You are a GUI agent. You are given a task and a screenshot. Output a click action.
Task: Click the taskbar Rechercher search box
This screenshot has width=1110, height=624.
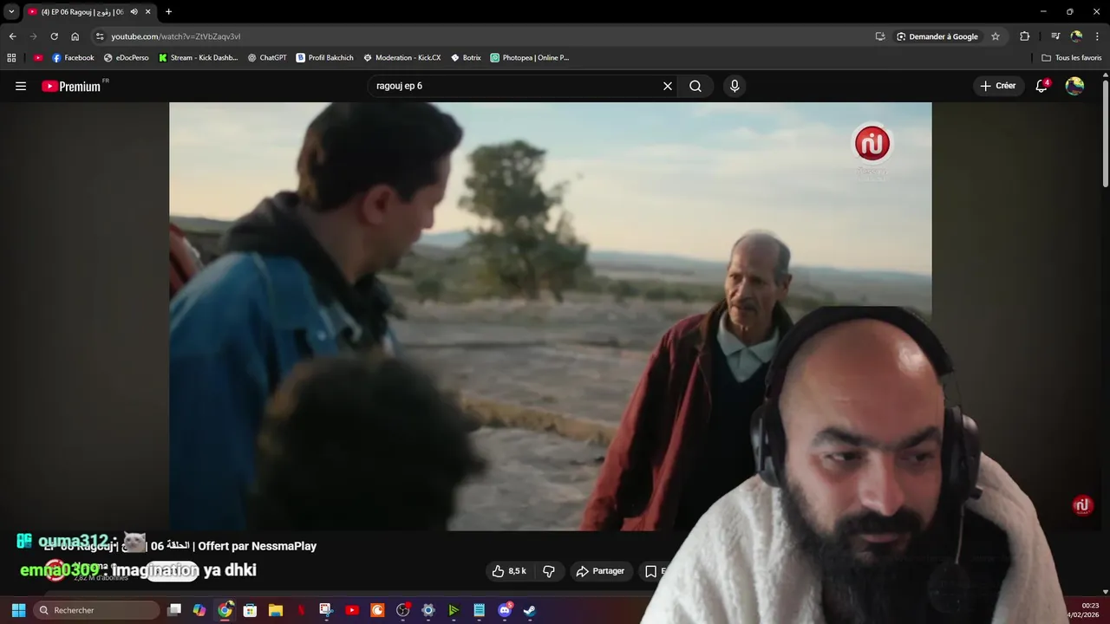pyautogui.click(x=97, y=610)
